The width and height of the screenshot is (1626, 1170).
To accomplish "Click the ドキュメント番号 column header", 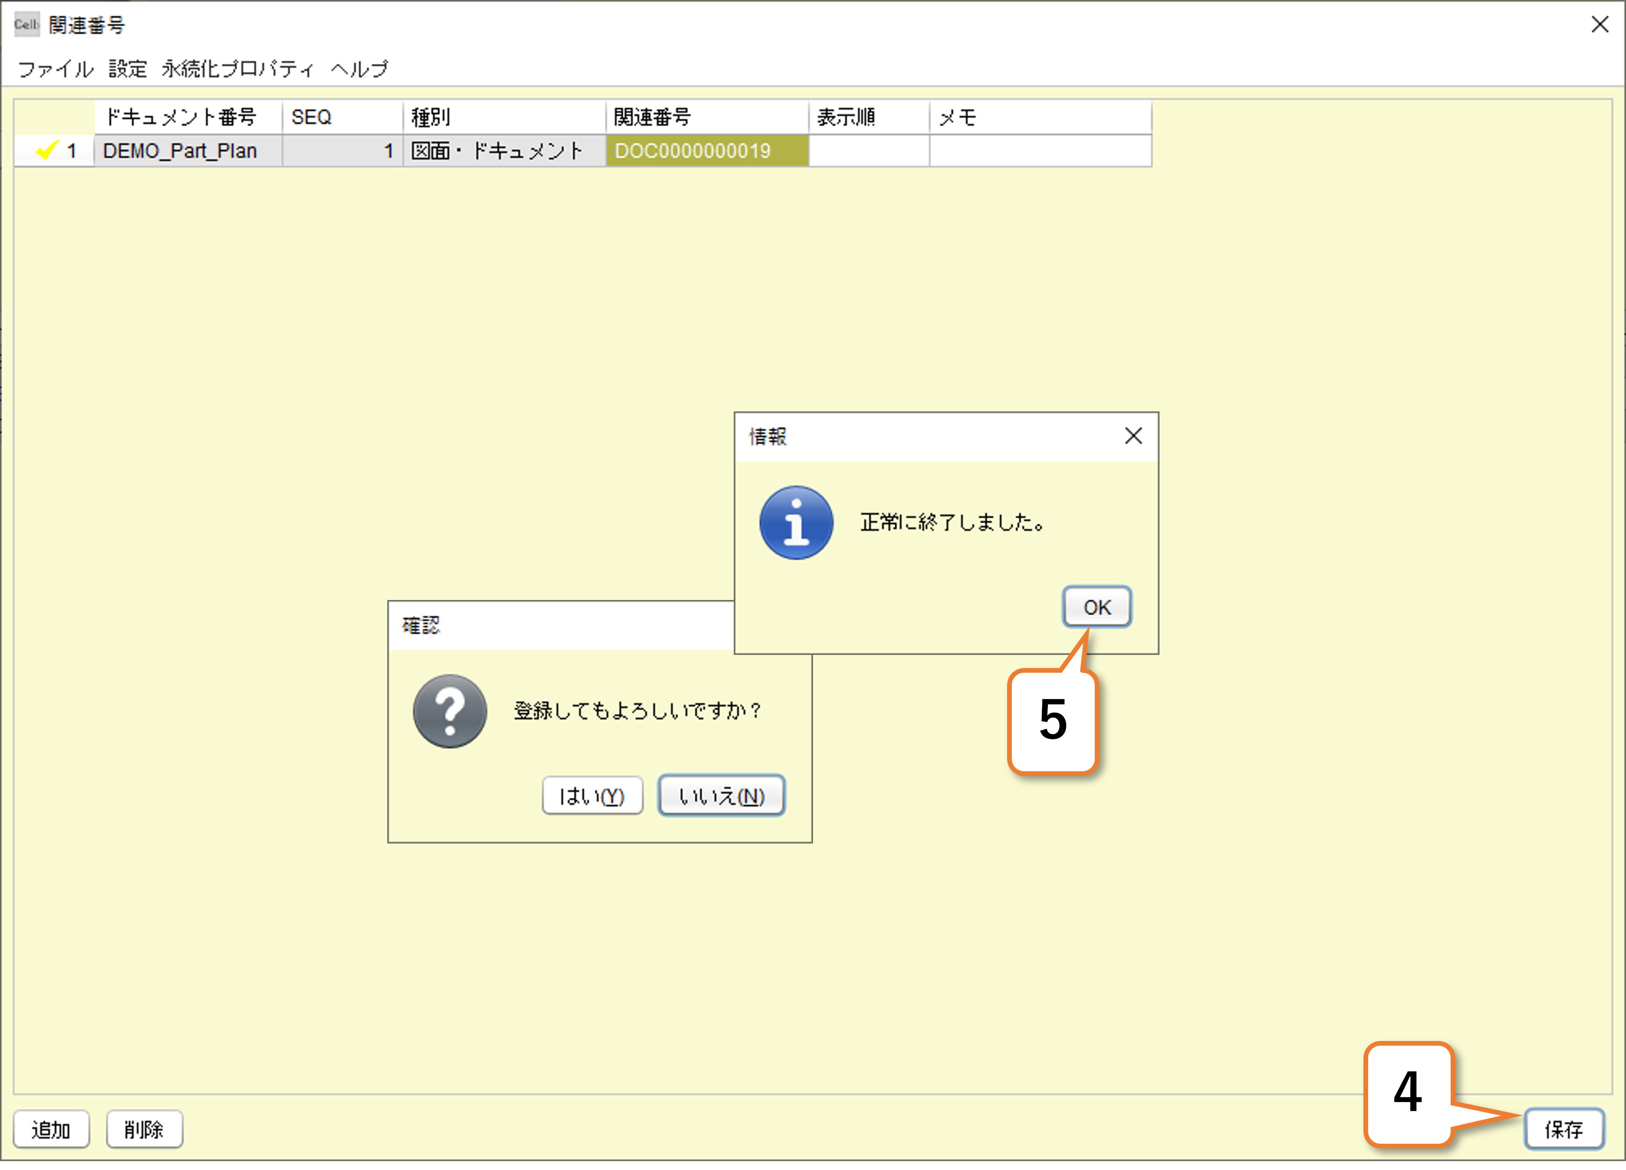I will click(x=188, y=117).
